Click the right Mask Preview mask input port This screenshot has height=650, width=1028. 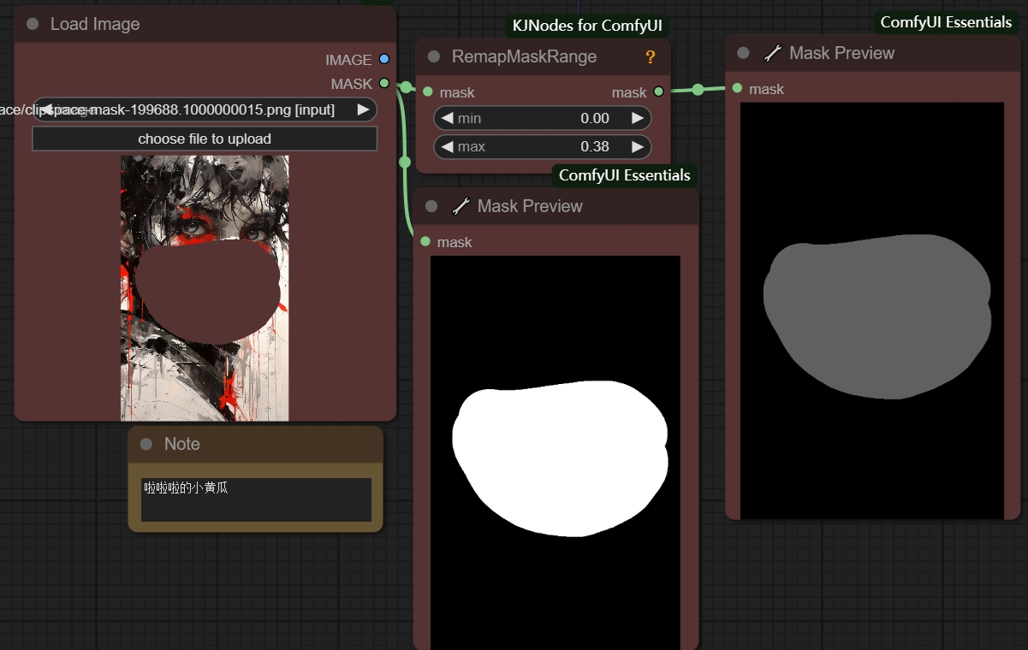pos(737,88)
